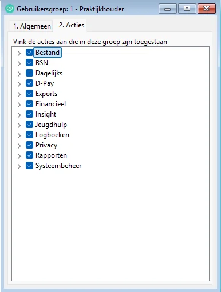This screenshot has width=221, height=292.
Task: Expand the Systeembeheer chevron
Action: (19, 166)
